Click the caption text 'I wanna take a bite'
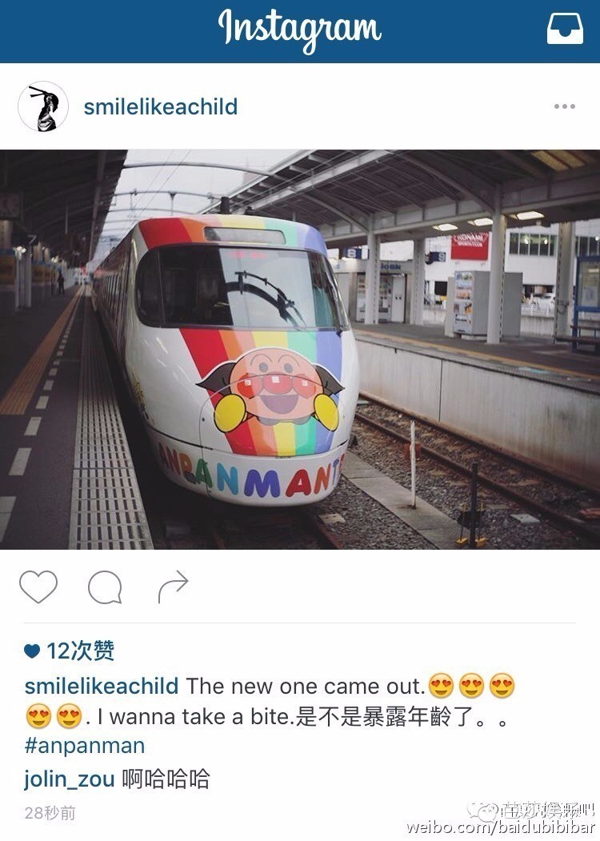Viewport: 600px width, 841px height. coord(194,716)
